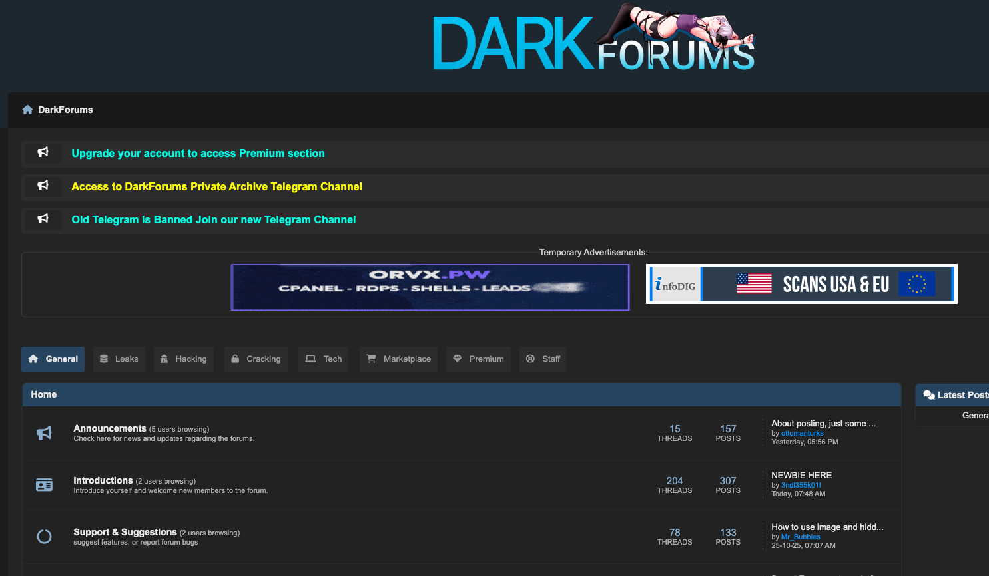Click the hacker icon on Hacking tab

pyautogui.click(x=165, y=359)
